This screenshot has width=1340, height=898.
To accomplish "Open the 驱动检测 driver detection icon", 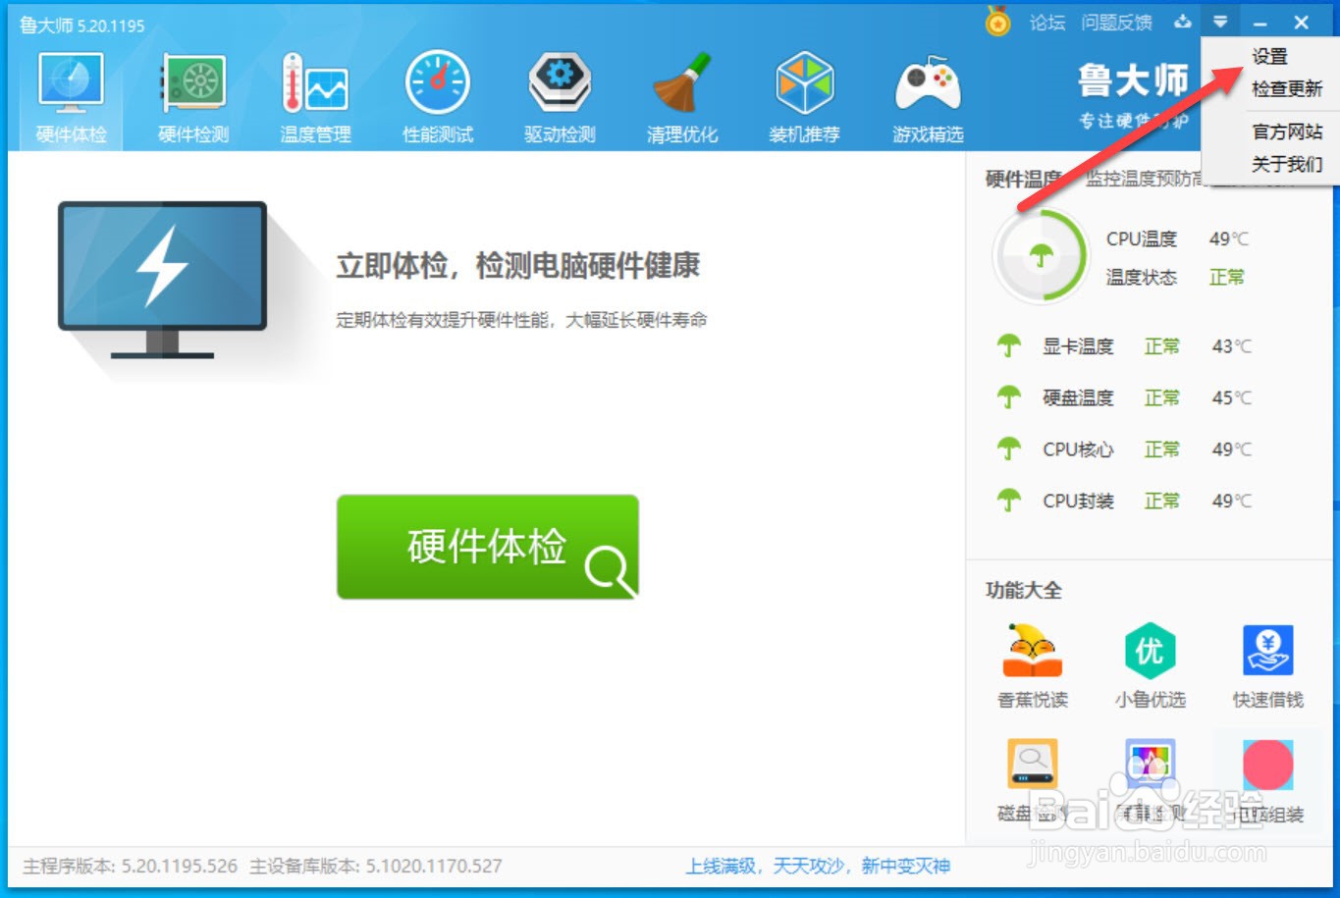I will click(x=560, y=82).
